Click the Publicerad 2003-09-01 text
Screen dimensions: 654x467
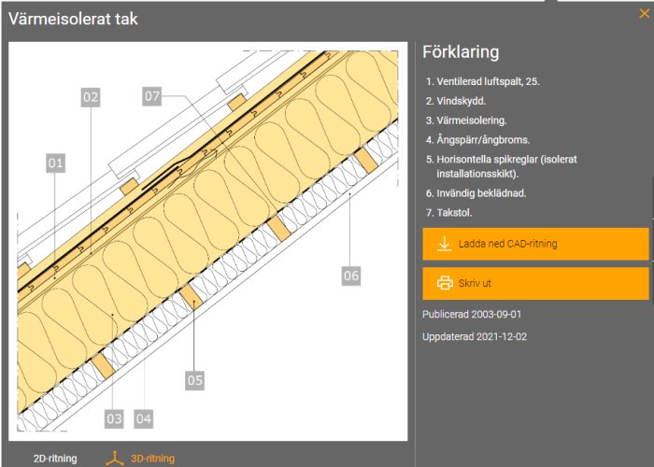pyautogui.click(x=472, y=315)
